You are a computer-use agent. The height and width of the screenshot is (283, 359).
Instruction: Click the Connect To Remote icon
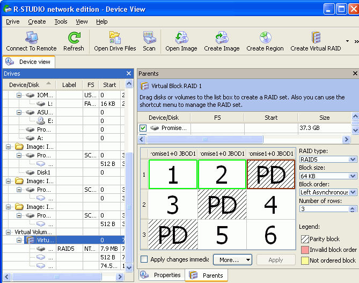31,38
